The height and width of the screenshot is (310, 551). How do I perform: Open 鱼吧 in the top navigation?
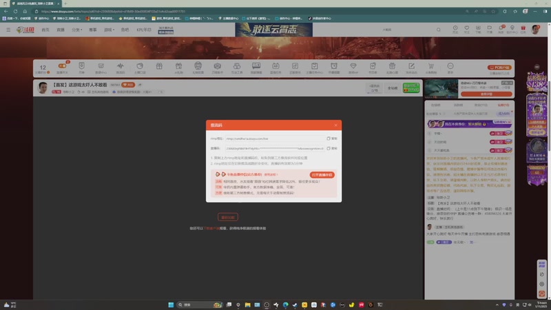click(125, 30)
